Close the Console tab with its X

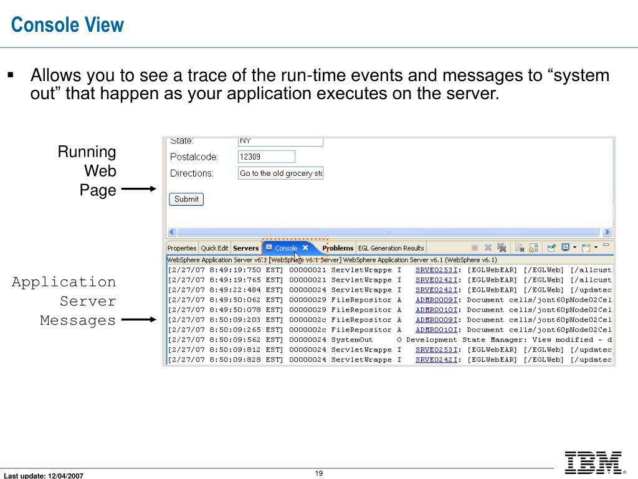(305, 248)
